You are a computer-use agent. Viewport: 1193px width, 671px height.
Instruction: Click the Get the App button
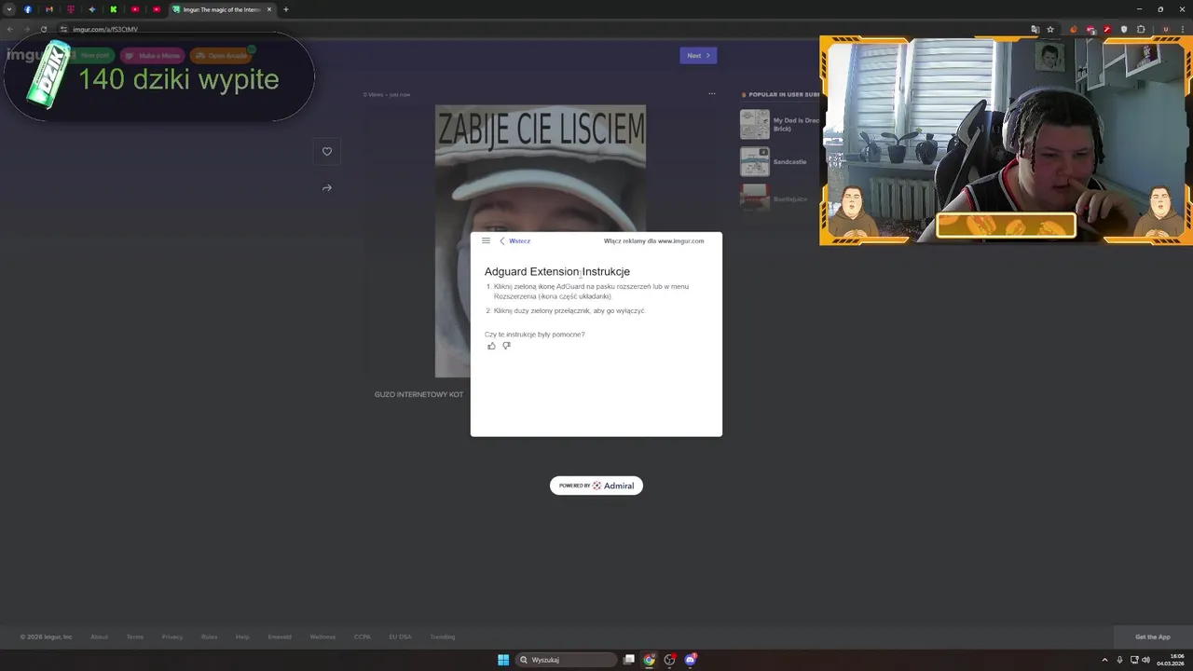point(1153,637)
